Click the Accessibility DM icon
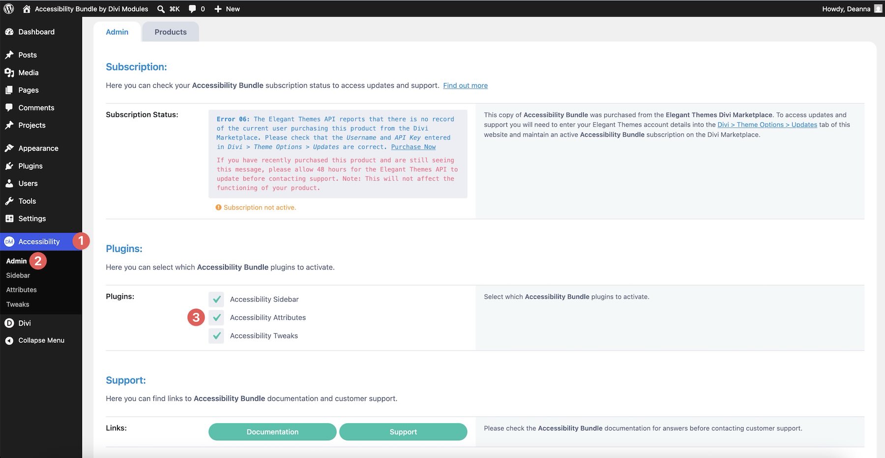This screenshot has width=885, height=458. [x=9, y=242]
